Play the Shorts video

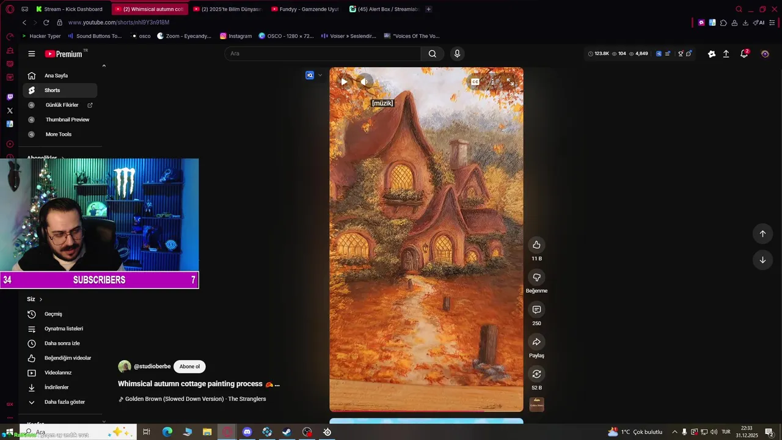coord(345,81)
